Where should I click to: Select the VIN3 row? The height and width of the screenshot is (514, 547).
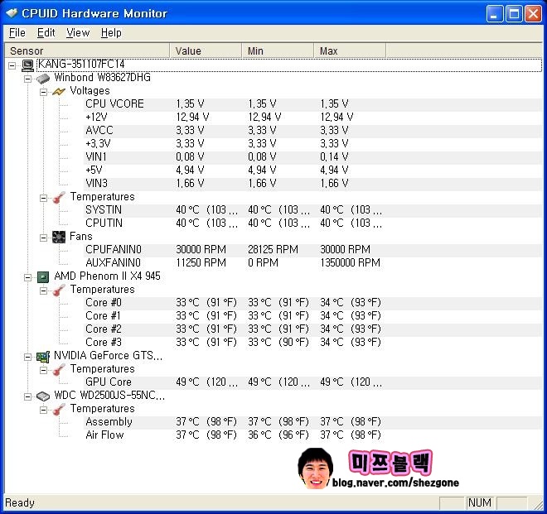tap(313, 184)
